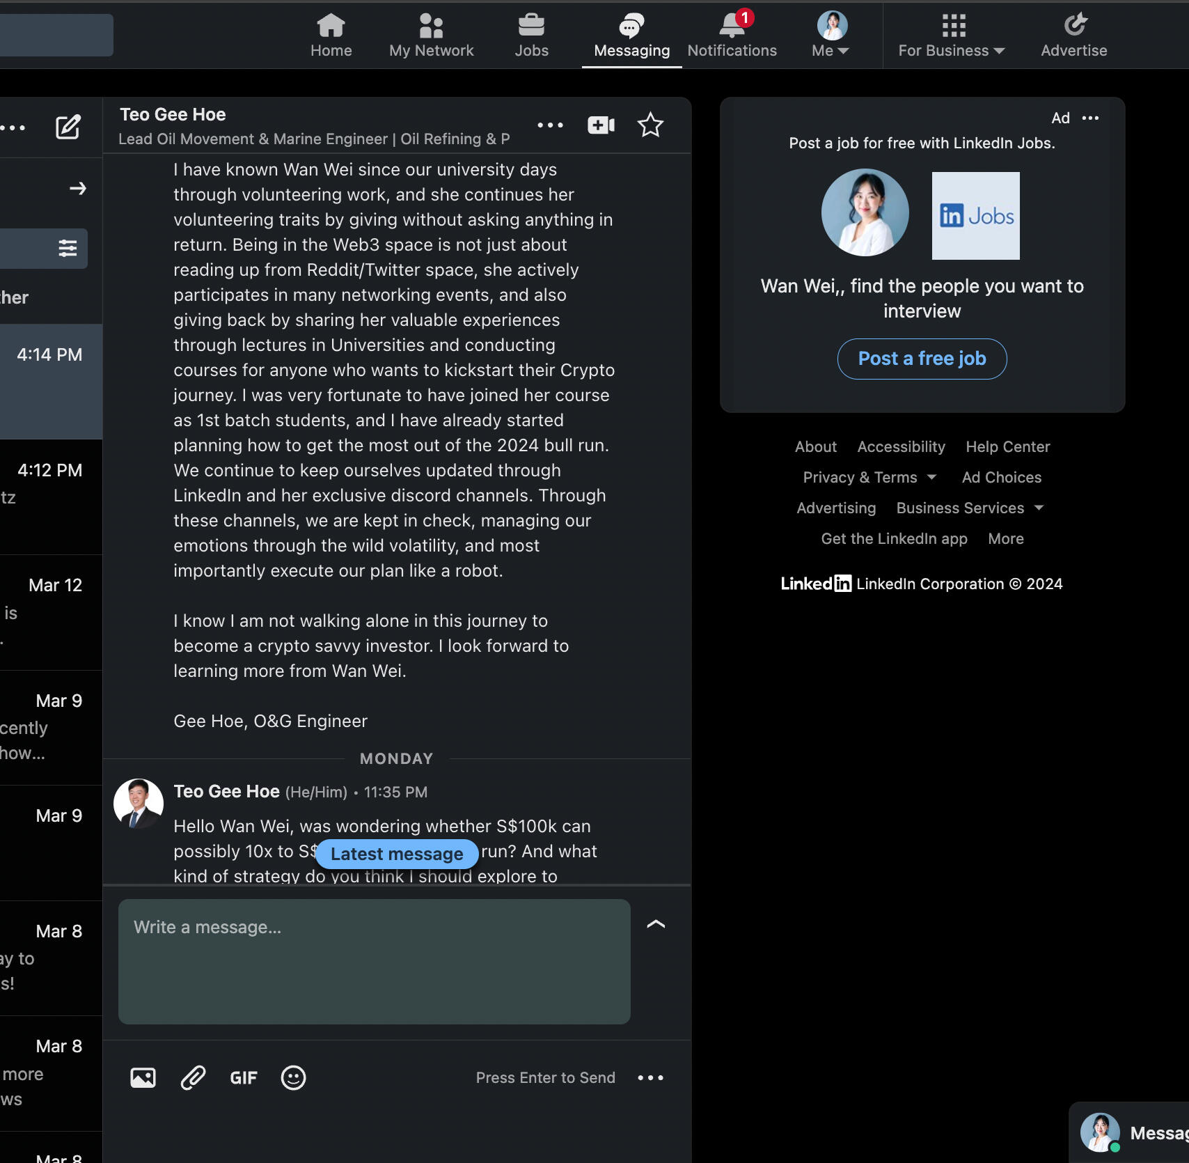
Task: Open the GIF picker
Action: (x=243, y=1078)
